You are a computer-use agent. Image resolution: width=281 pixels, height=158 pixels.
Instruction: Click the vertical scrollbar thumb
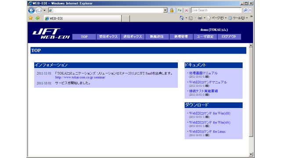[x=251, y=92]
